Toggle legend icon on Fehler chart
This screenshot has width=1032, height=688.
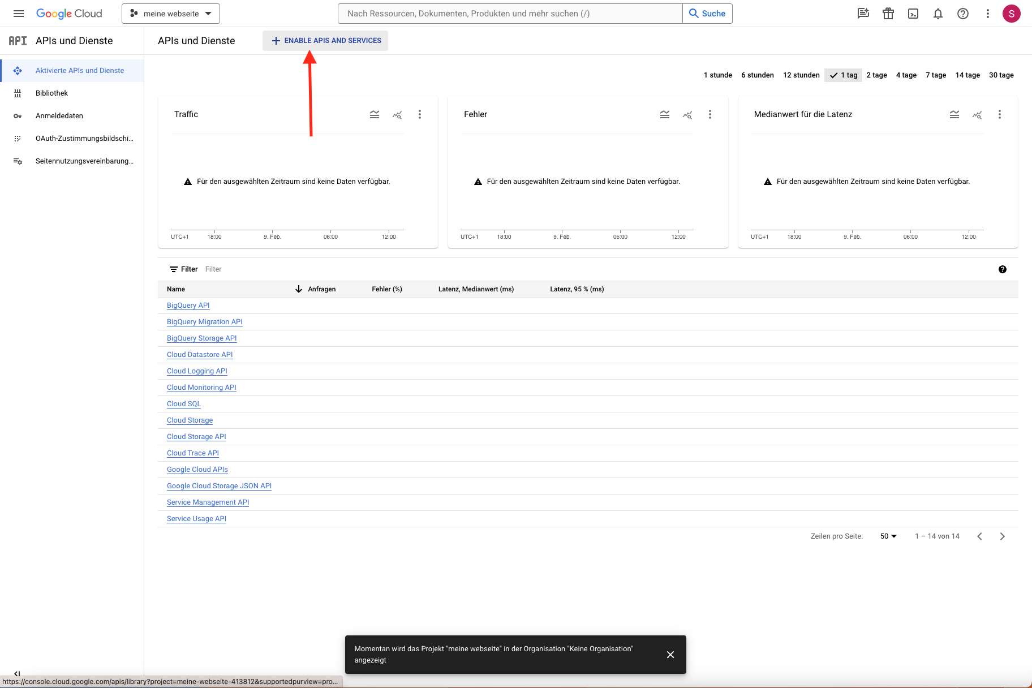click(x=665, y=114)
